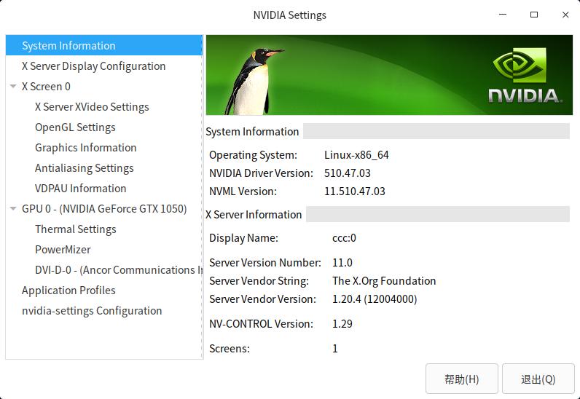Click Server Version Number value 11.0
Image resolution: width=580 pixels, height=399 pixels.
click(342, 263)
